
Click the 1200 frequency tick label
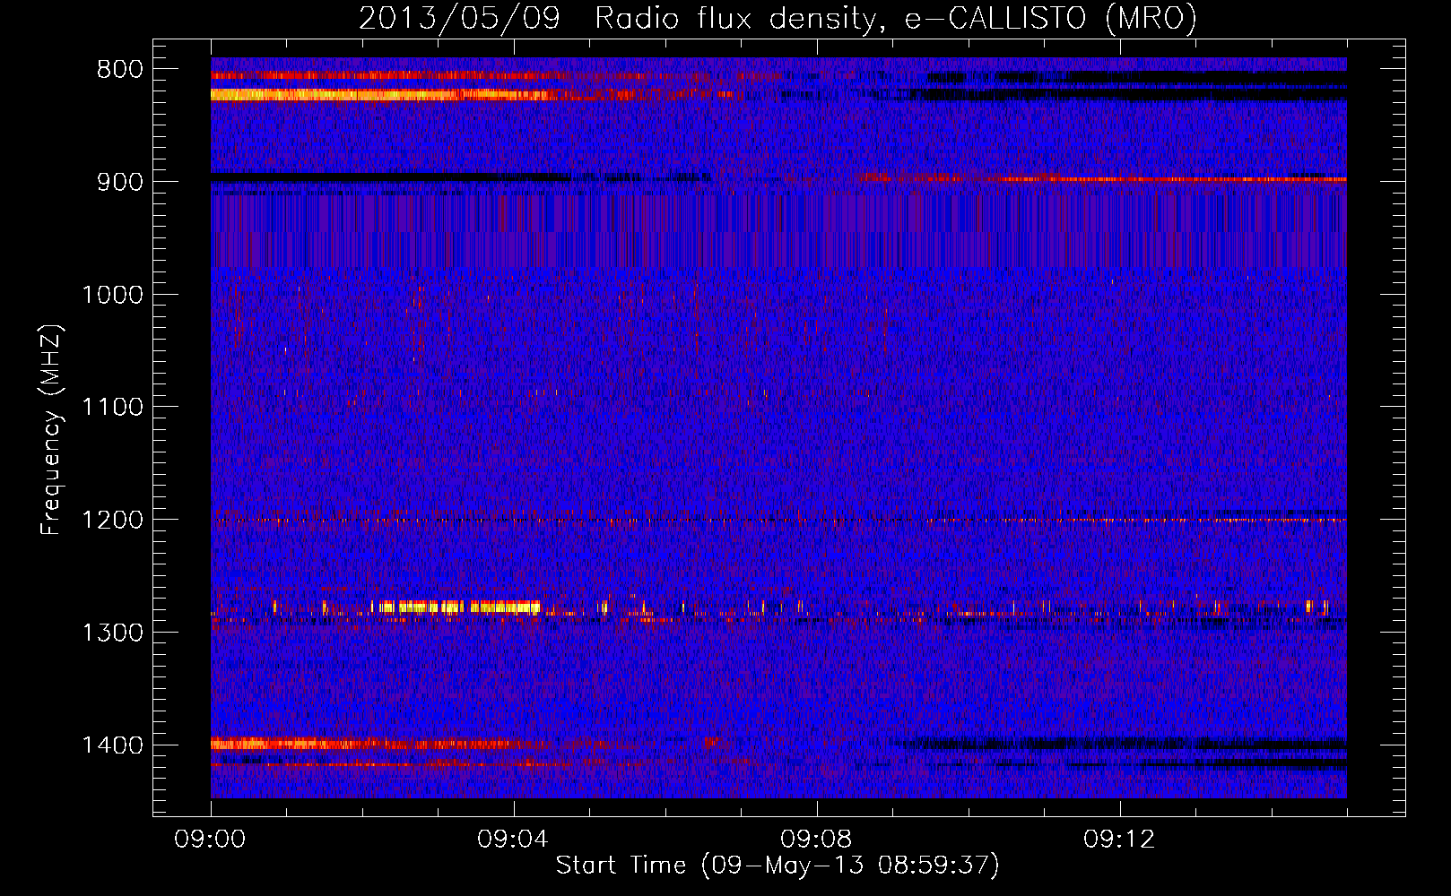(112, 520)
